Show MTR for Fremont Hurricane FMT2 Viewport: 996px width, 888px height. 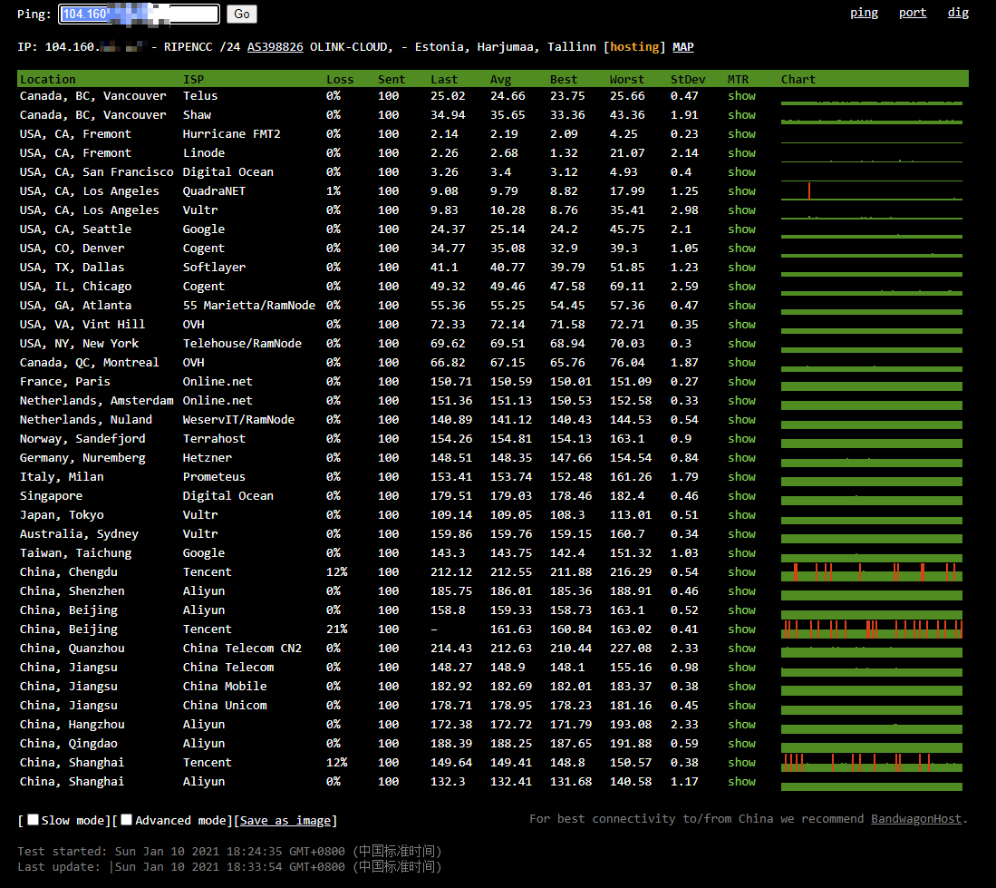[x=741, y=134]
